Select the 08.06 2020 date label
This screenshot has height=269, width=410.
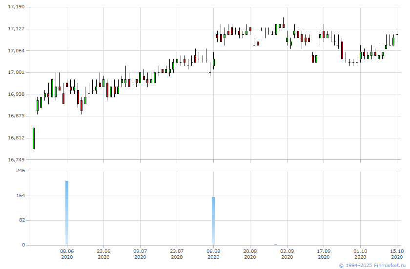coord(67,254)
